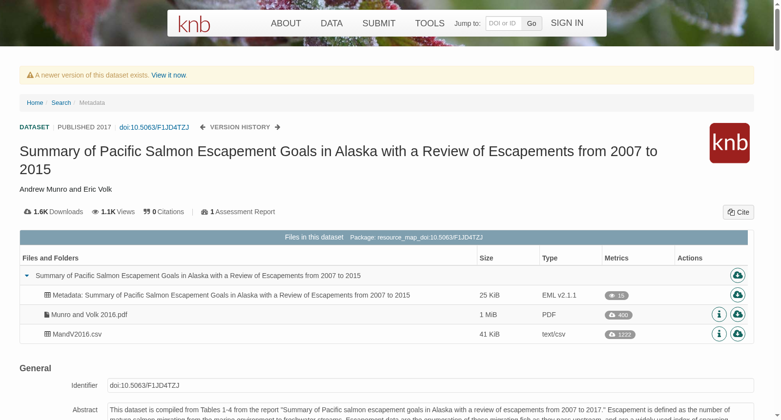Click the 1222 downloads badge
Screen dimensions: 781x420
(620, 335)
